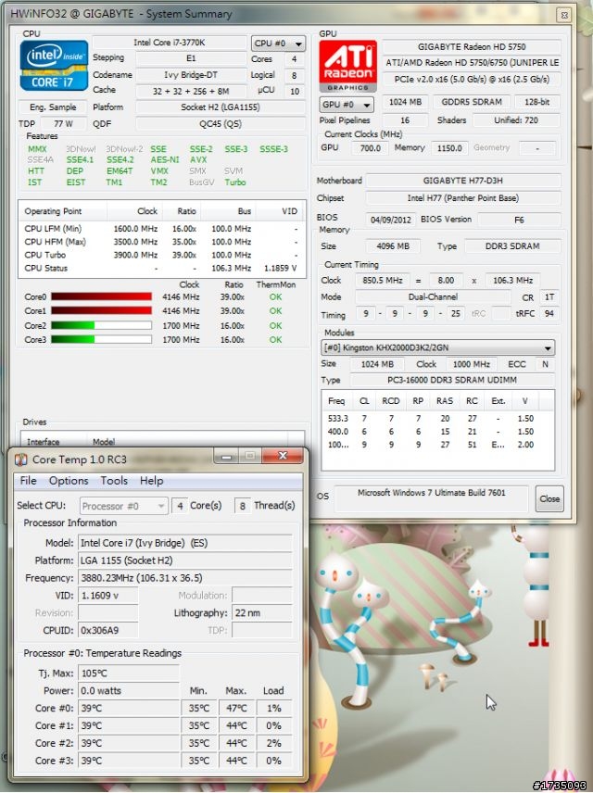Click the BIOS date 04/09/2012 field
Screen dimensions: 593x793
click(391, 220)
